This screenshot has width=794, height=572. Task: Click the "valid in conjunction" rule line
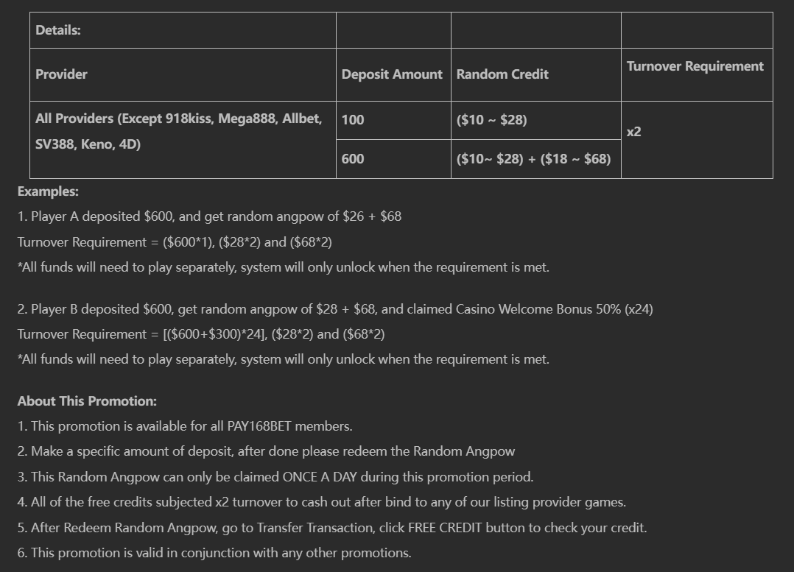(214, 553)
